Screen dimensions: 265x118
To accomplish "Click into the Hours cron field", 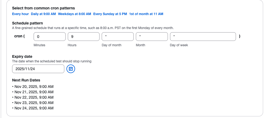I will click(x=84, y=37).
